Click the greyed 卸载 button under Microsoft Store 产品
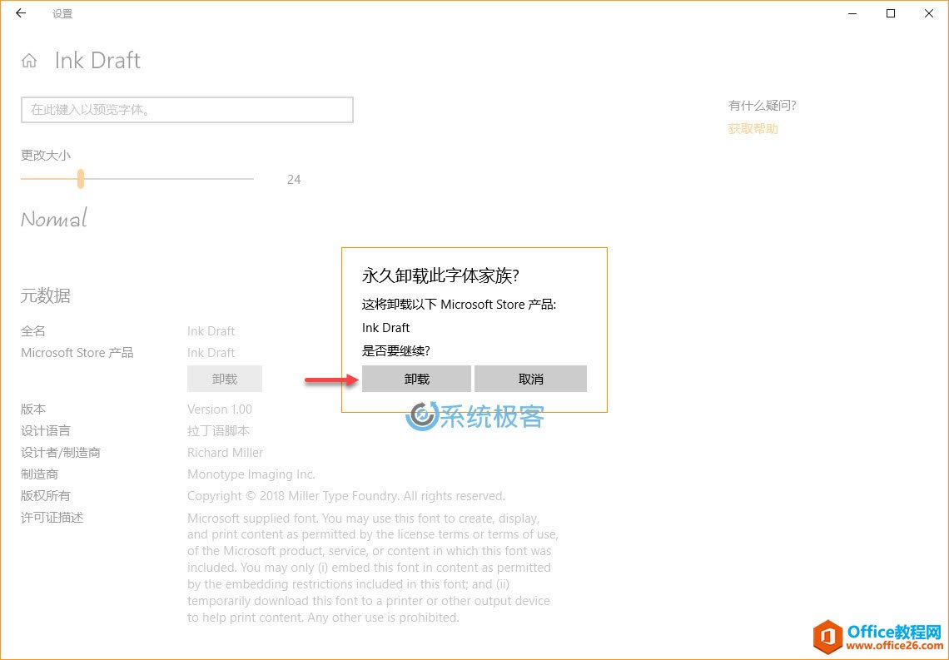The height and width of the screenshot is (660, 949). pos(225,379)
